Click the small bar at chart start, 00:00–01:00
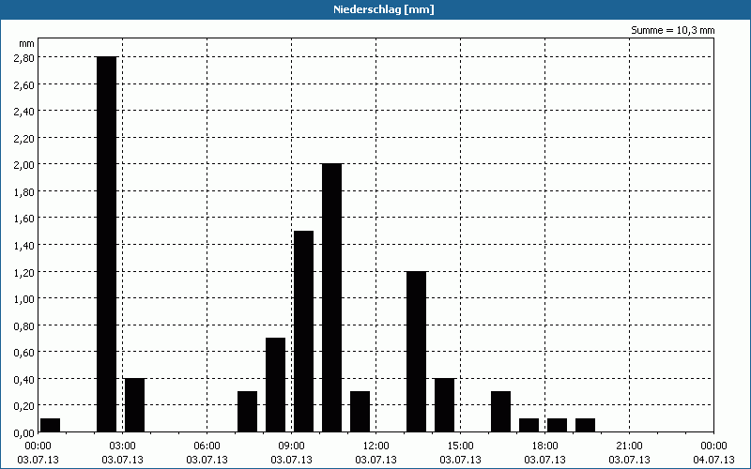 51,425
